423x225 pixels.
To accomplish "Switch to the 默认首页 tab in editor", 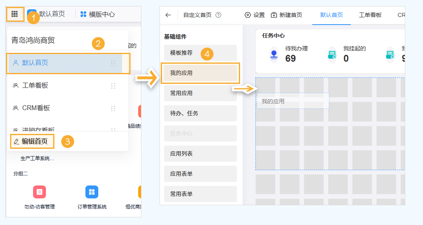I will tap(332, 15).
